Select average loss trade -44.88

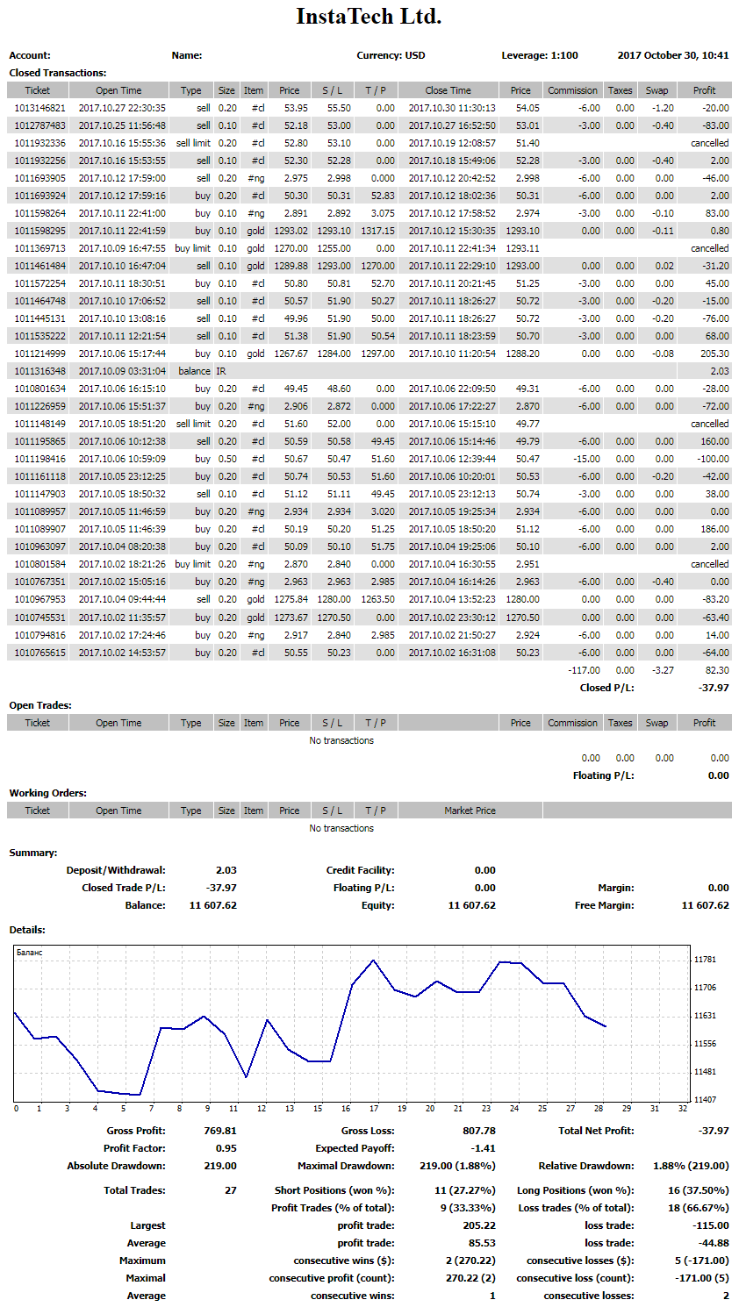714,1243
